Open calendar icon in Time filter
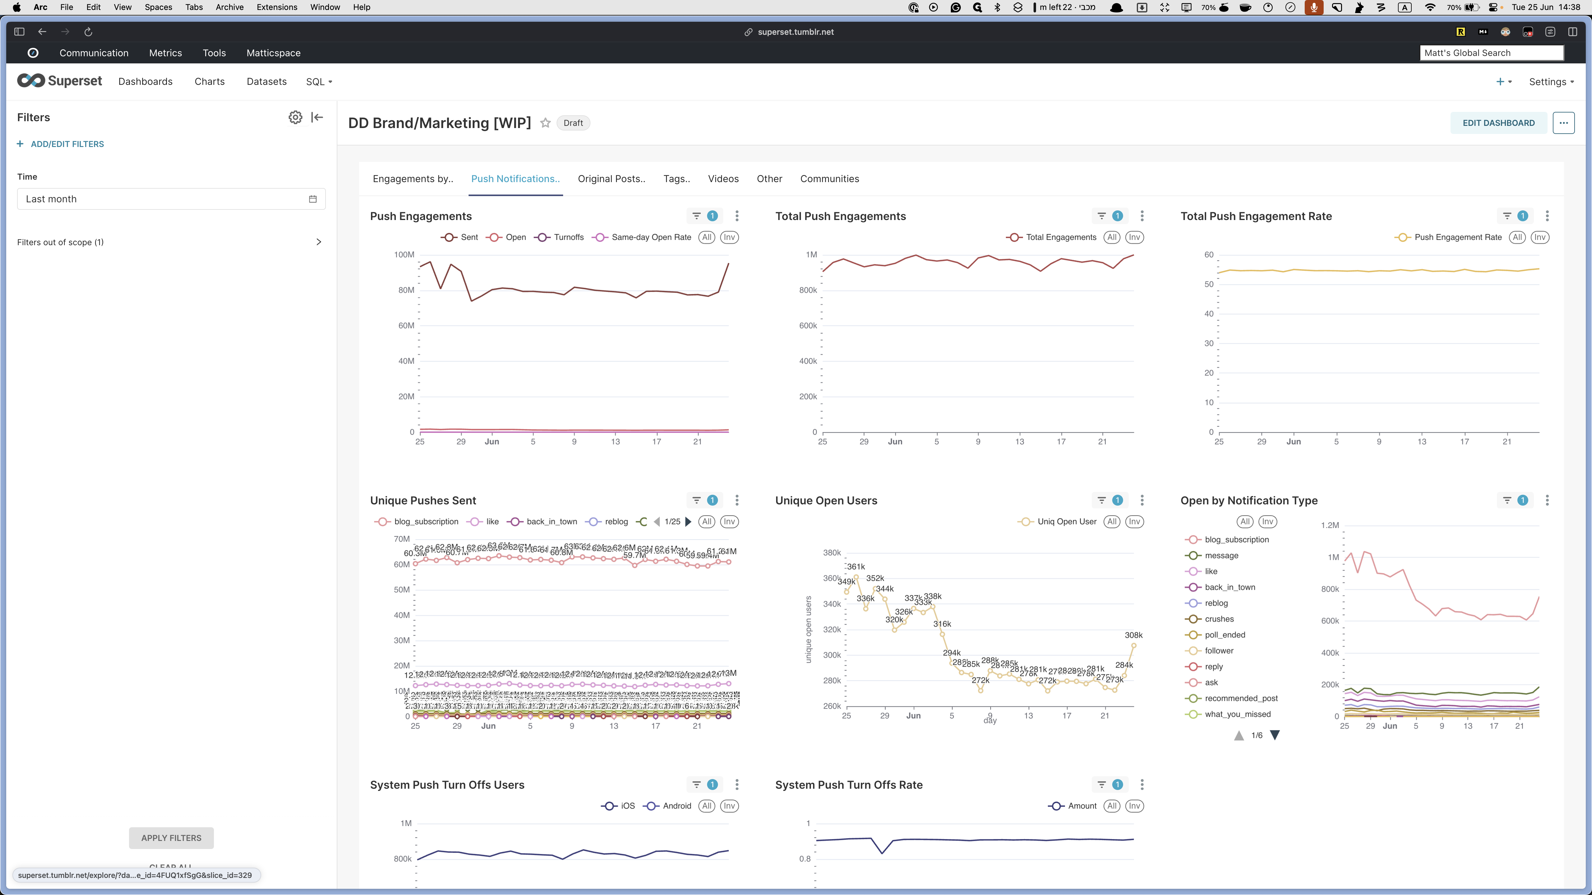 [x=313, y=199]
